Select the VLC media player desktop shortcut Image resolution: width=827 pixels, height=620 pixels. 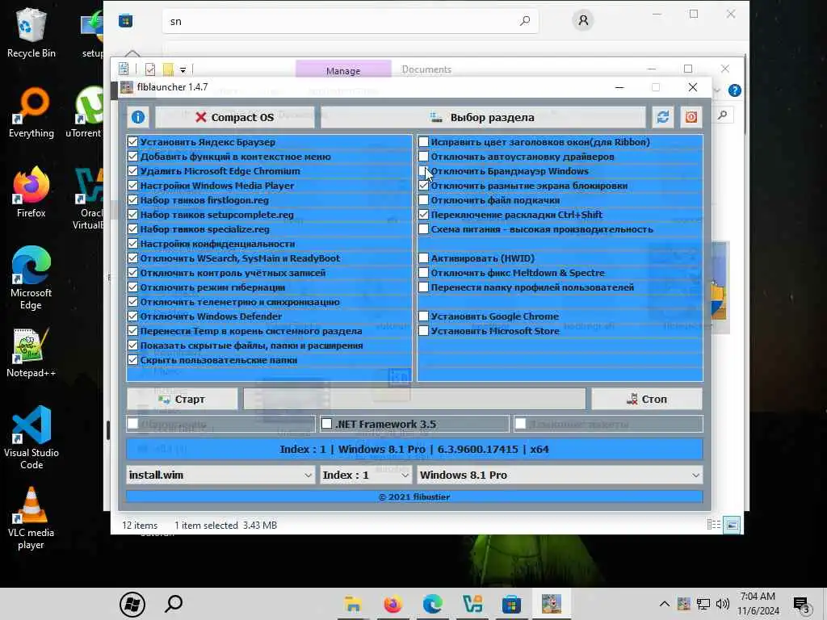click(31, 518)
